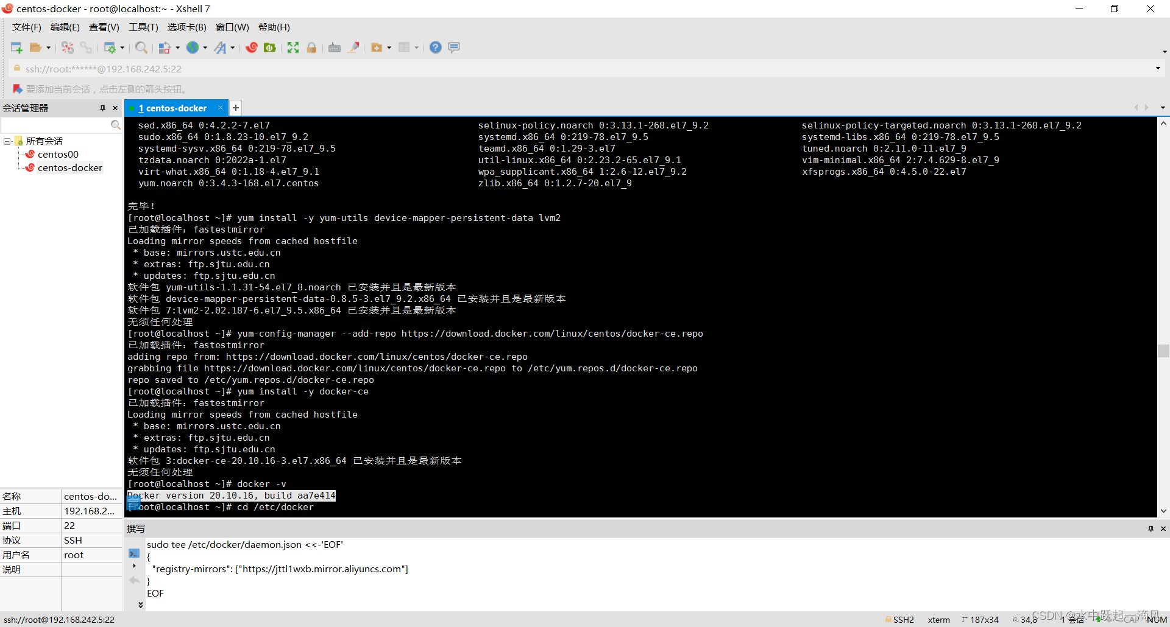Collapse the 所有会话 tree node
1170x627 pixels.
point(7,141)
